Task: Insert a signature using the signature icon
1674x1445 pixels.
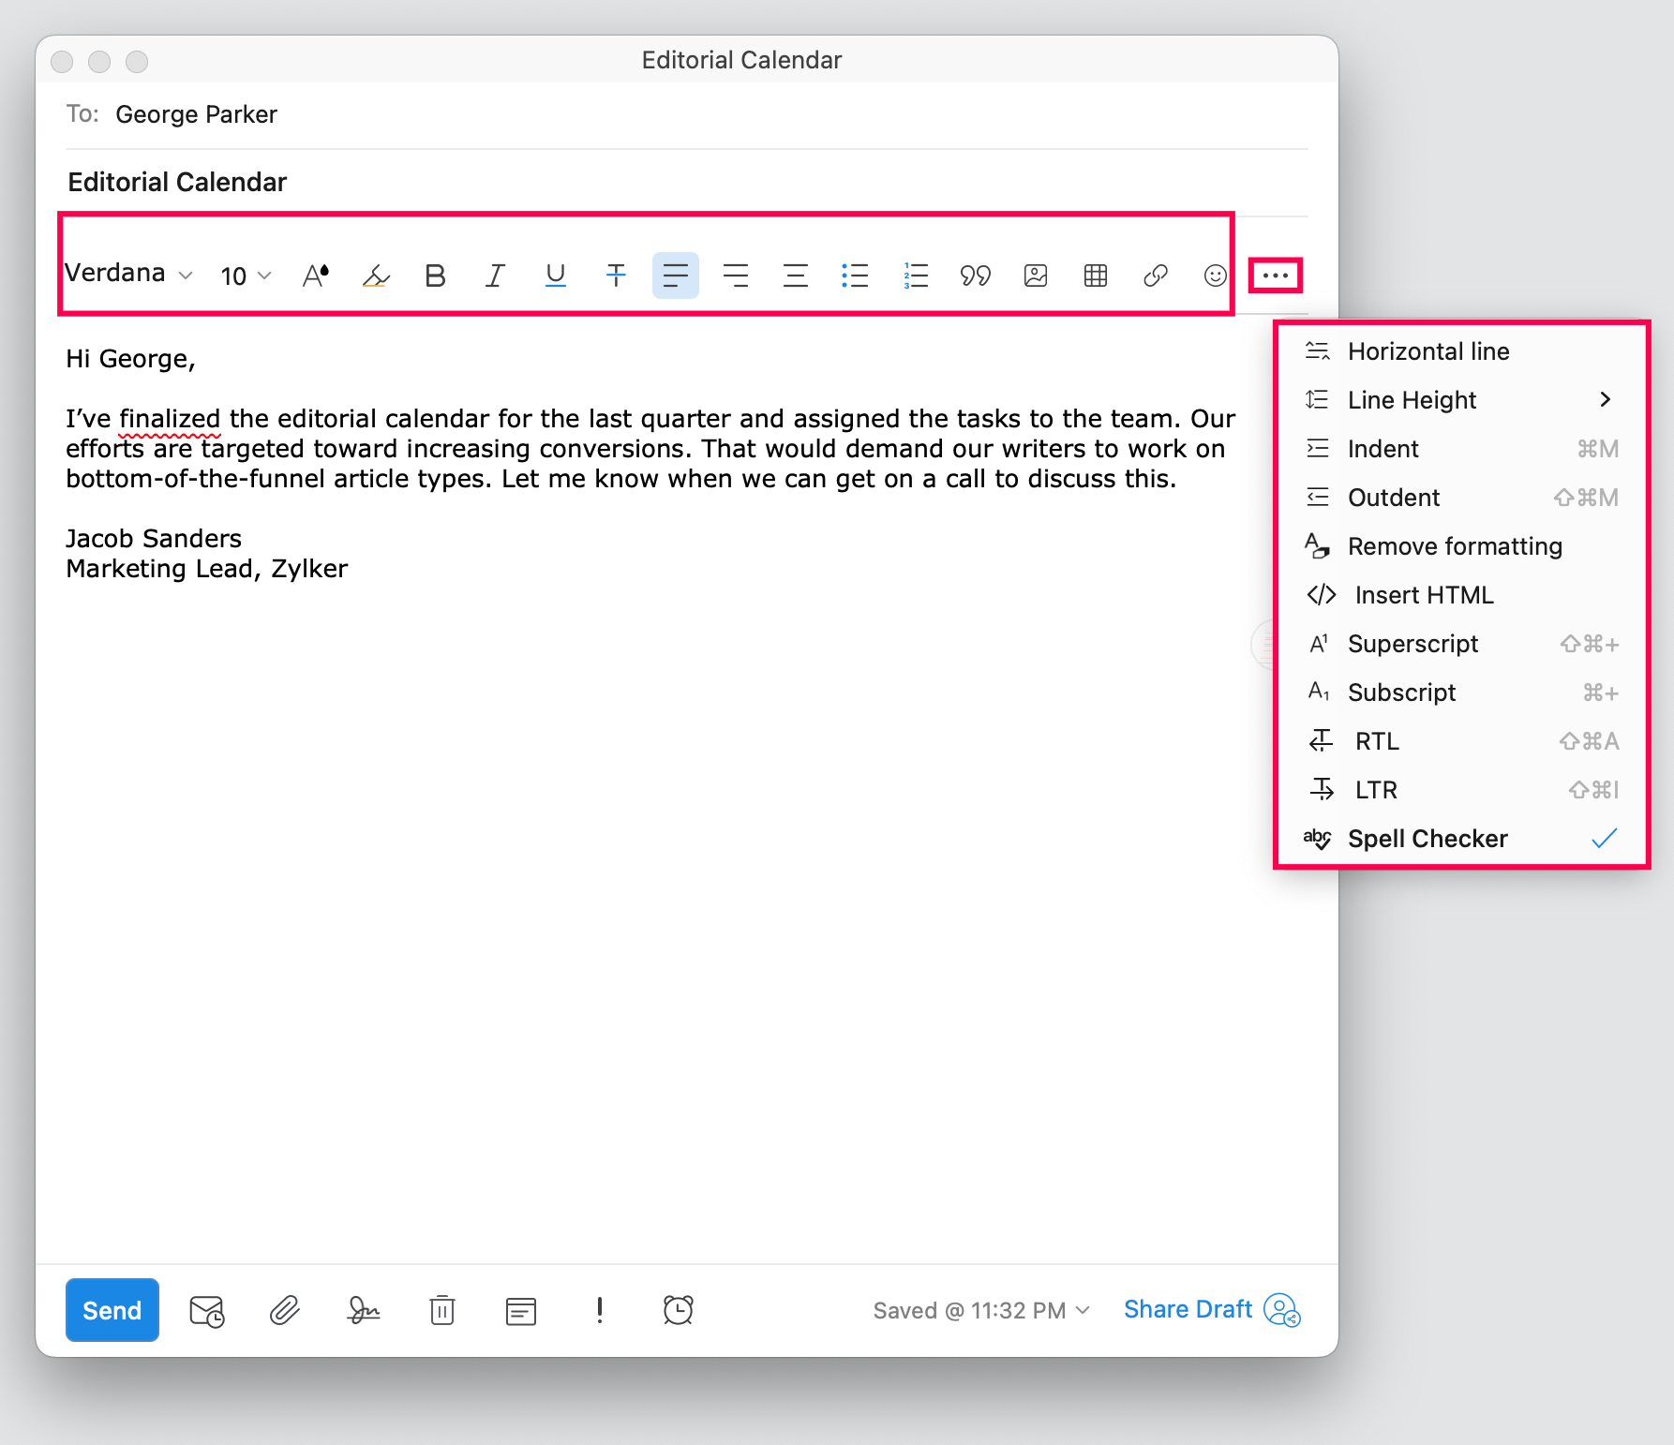Action: point(364,1310)
